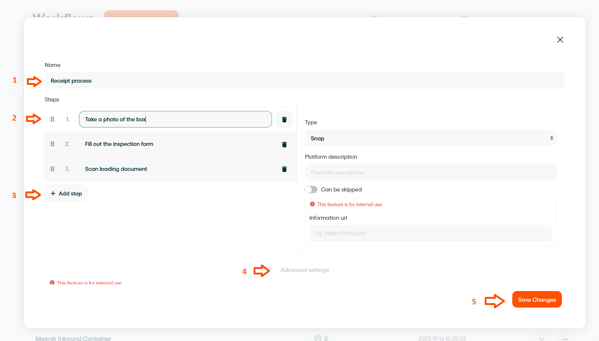Grab the drag handle of step 1
This screenshot has width=599, height=341.
tap(53, 119)
